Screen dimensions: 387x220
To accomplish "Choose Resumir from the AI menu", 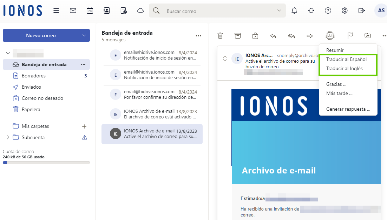I will tap(335, 50).
